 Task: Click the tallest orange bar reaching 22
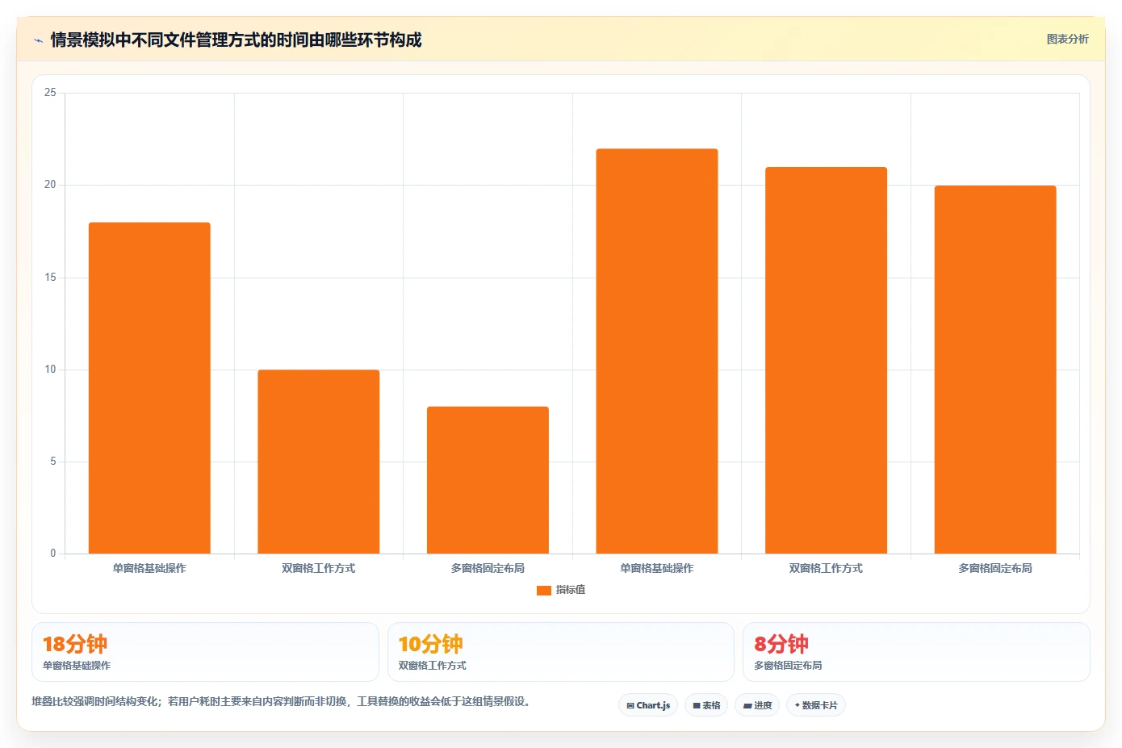(x=657, y=351)
